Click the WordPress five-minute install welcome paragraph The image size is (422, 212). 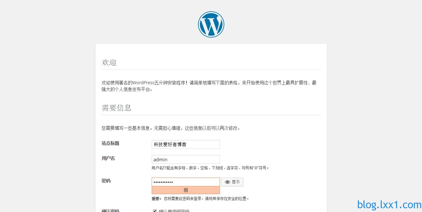coord(209,86)
